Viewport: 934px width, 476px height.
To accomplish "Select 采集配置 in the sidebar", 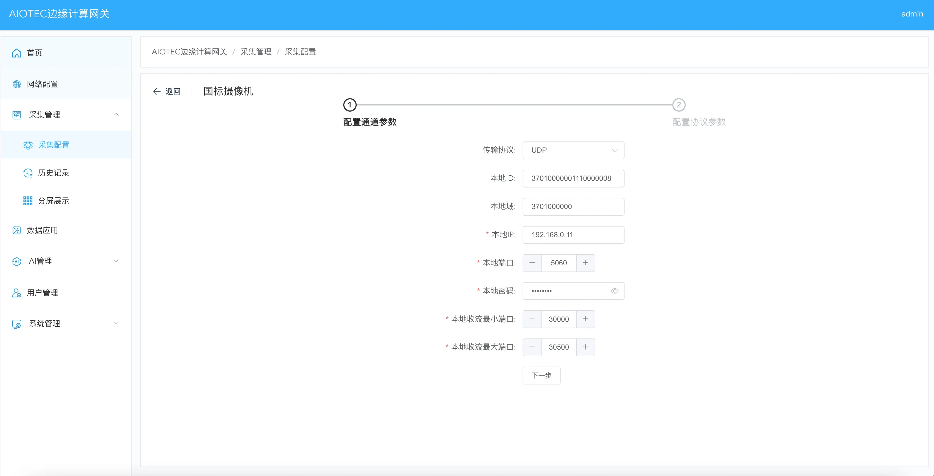I will pos(54,145).
